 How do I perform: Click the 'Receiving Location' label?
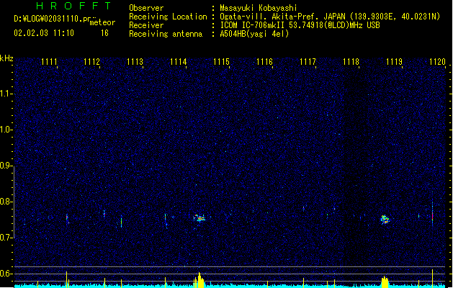pyautogui.click(x=168, y=17)
